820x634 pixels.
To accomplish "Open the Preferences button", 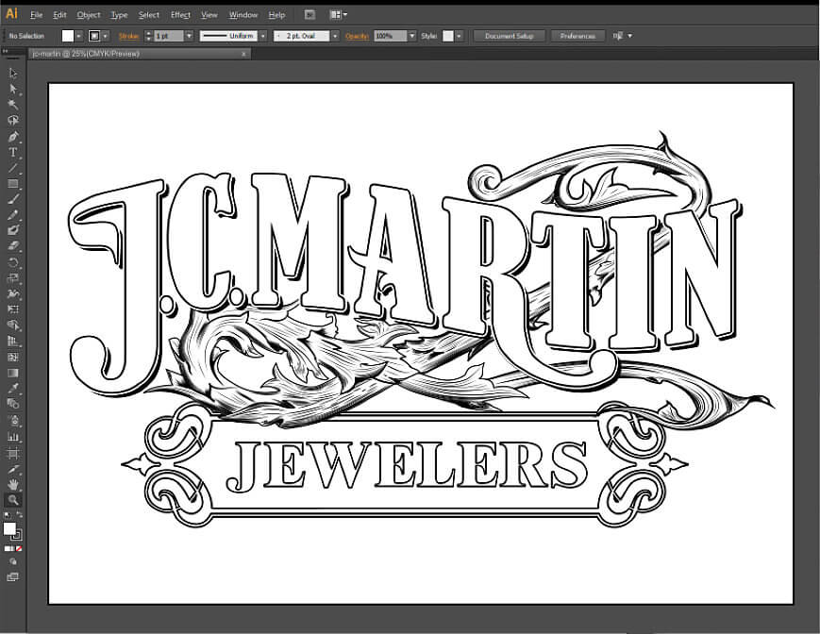I will pyautogui.click(x=577, y=36).
